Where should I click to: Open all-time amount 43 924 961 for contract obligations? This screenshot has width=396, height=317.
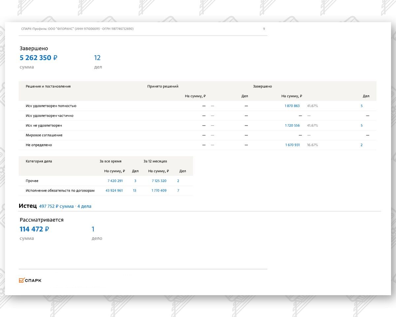(x=114, y=191)
